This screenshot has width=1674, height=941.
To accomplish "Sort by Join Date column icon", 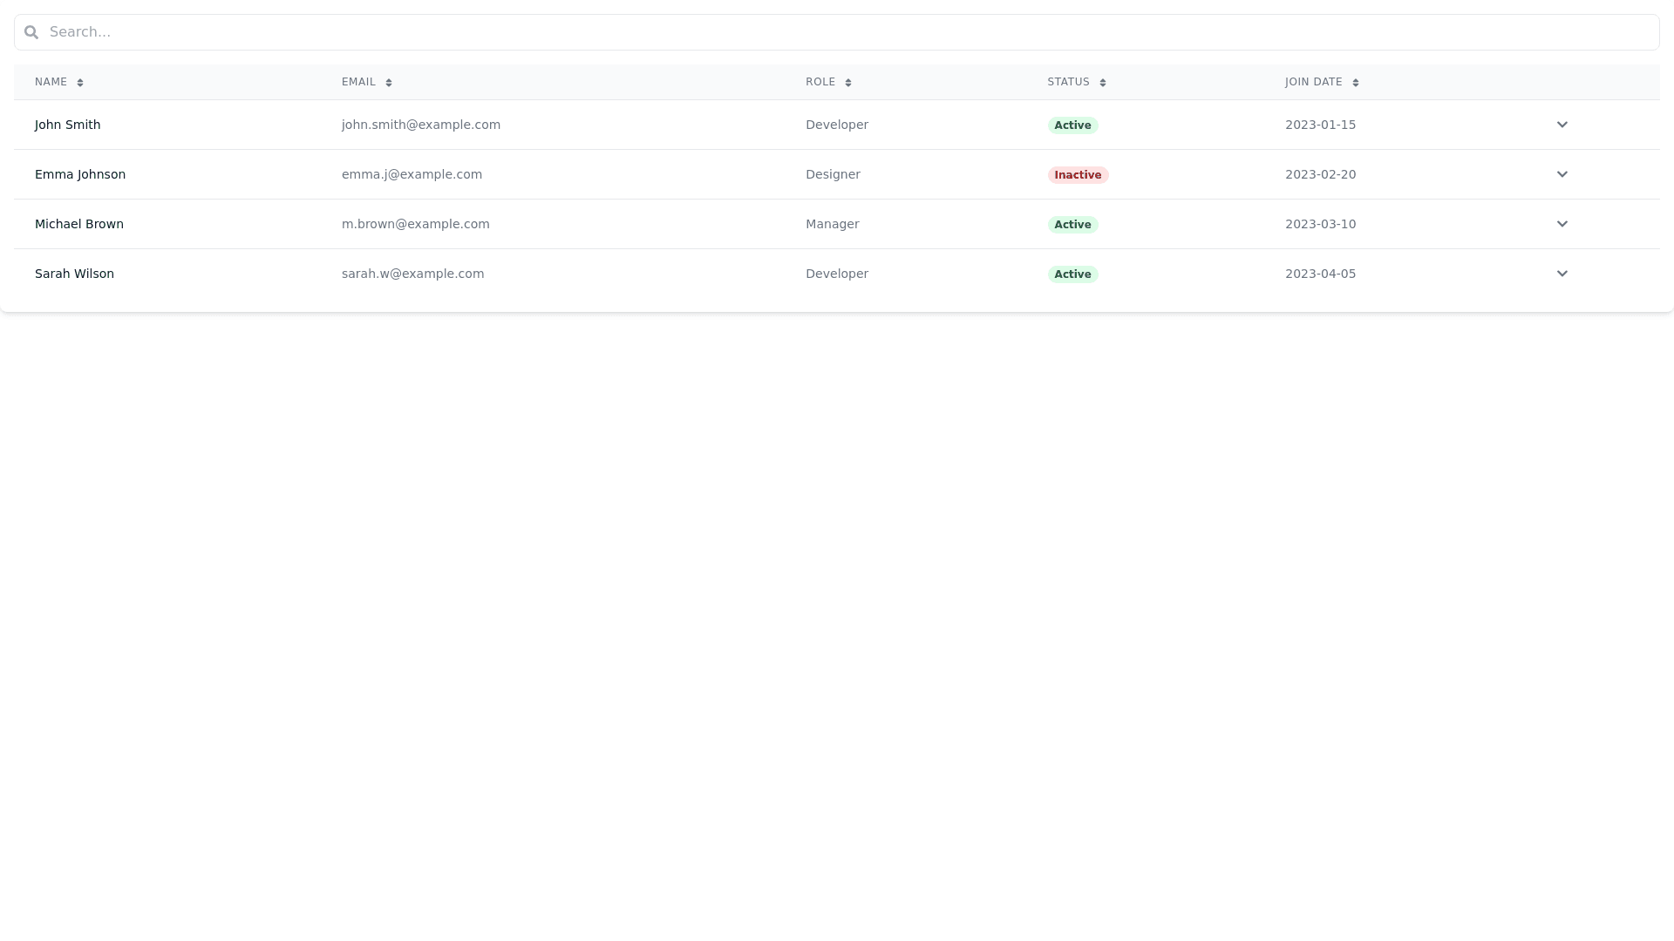I will click(x=1356, y=83).
